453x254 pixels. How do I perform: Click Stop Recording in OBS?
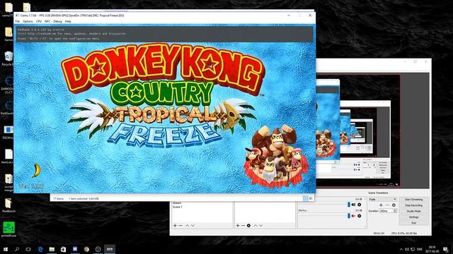(x=413, y=205)
